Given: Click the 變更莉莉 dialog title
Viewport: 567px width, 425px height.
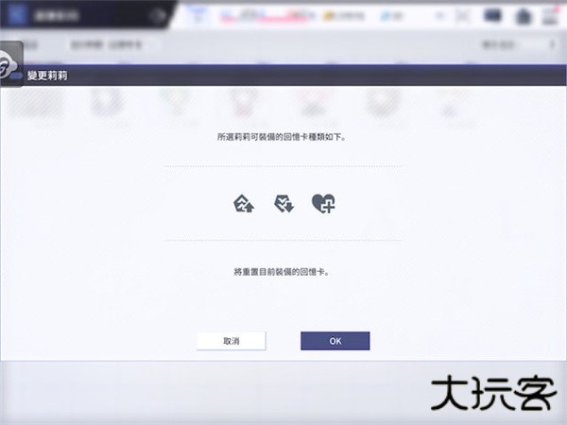Looking at the screenshot, I should 47,76.
